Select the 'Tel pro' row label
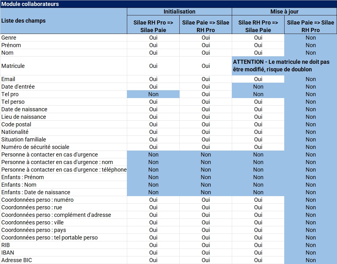Viewport: 337px width, 264px height. coord(10,94)
